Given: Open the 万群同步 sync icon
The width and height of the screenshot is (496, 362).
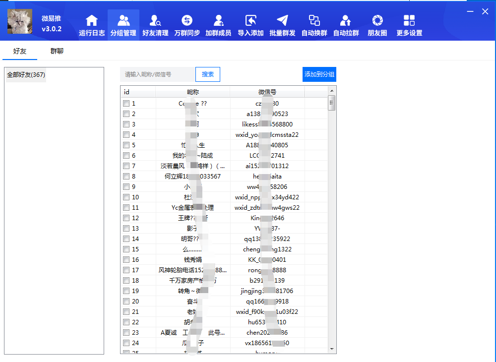Looking at the screenshot, I should pyautogui.click(x=187, y=21).
